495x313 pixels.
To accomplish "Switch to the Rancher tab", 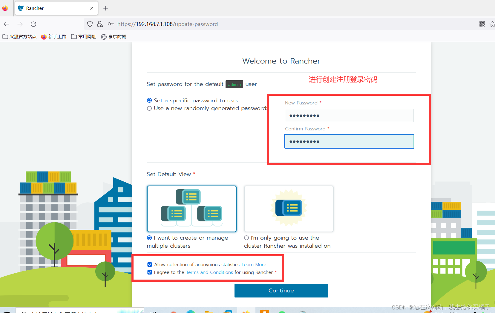I will click(x=56, y=8).
